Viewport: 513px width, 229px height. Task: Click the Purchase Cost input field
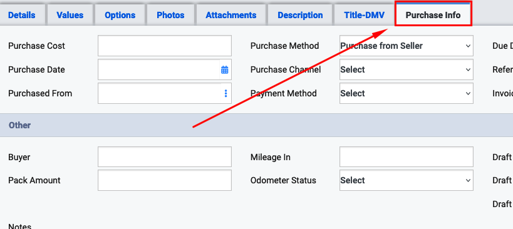(x=165, y=46)
